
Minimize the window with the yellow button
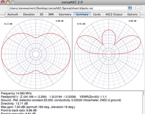(8, 2)
